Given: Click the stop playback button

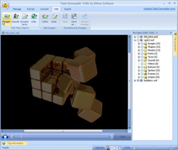Looking at the screenshot, I should coord(5,137).
